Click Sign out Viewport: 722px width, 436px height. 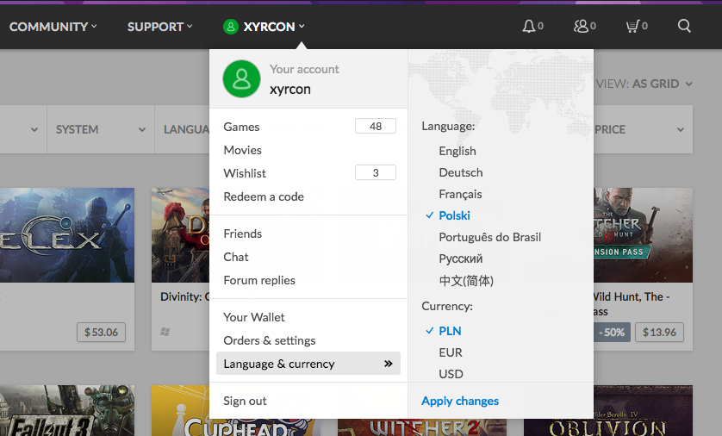[x=245, y=401]
